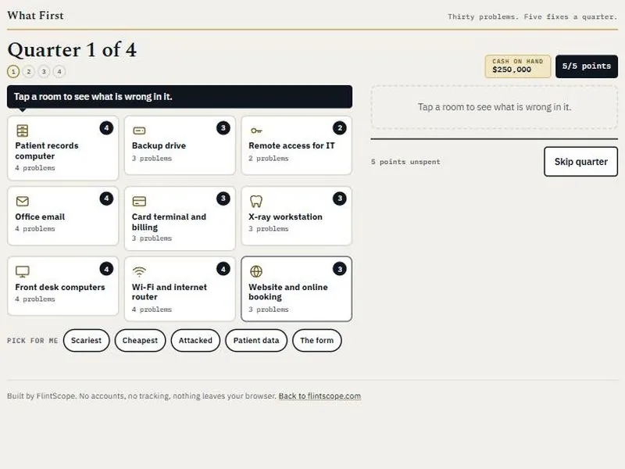
Task: Click the envelope icon on Office email card
Action: pos(23,201)
